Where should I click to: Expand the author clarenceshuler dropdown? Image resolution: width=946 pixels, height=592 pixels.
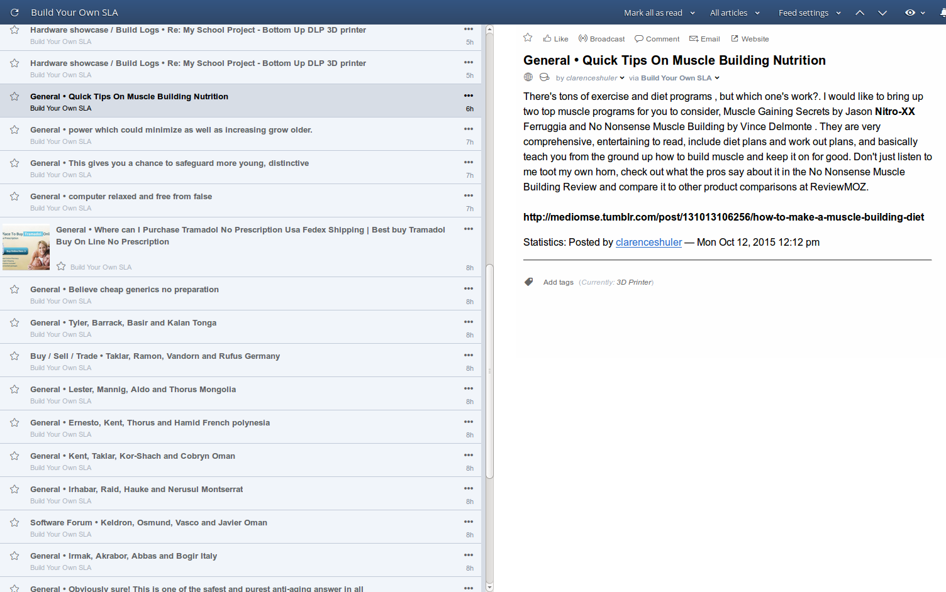coord(622,78)
